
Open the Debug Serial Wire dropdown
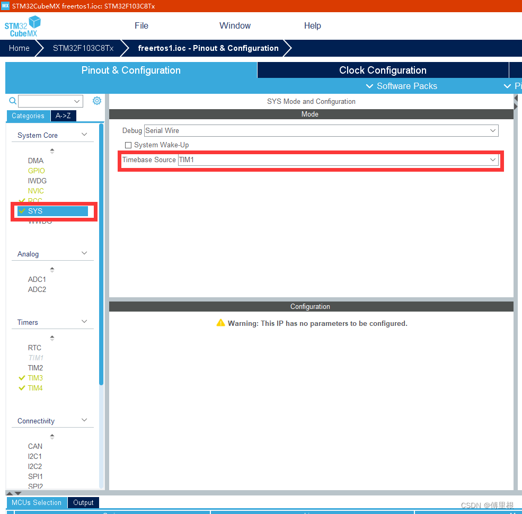pos(321,130)
